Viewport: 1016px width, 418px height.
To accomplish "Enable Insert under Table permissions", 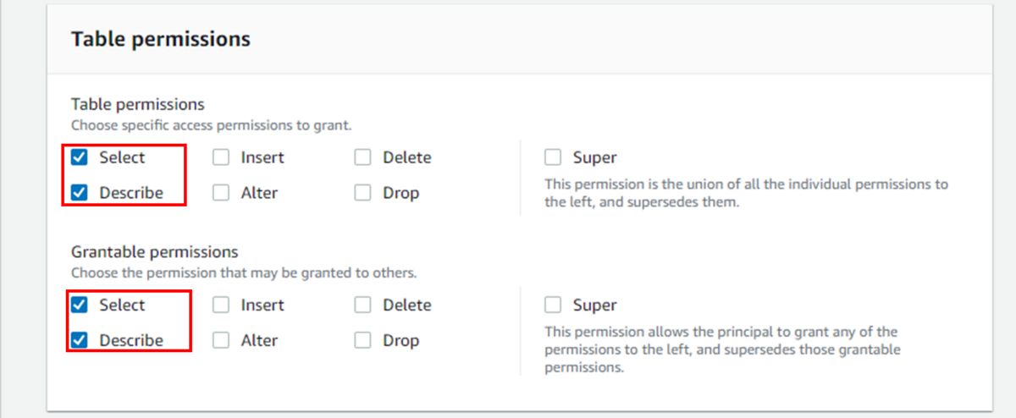I will [221, 157].
